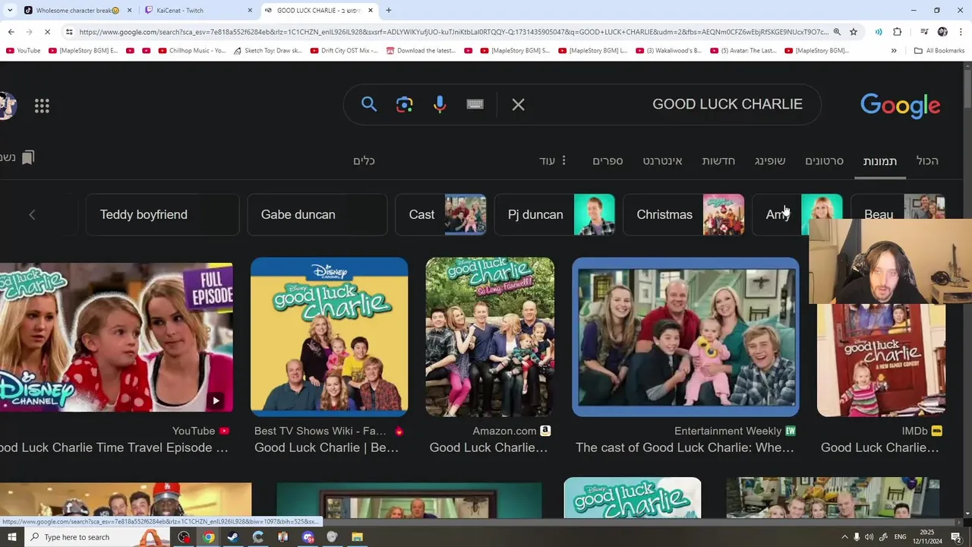972x547 pixels.
Task: Open the Extensions puzzle icon
Action: (898, 32)
